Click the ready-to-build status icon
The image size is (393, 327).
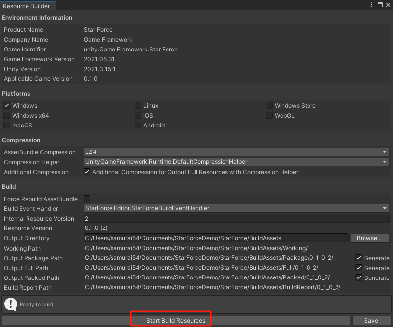point(10,303)
